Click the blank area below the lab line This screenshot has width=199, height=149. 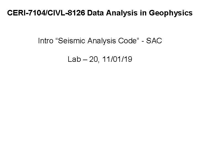(x=99, y=105)
